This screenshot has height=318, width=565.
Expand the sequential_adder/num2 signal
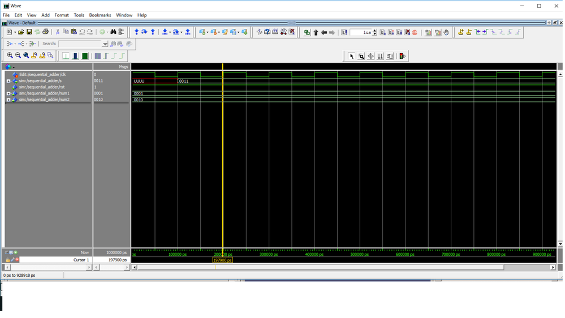point(8,100)
